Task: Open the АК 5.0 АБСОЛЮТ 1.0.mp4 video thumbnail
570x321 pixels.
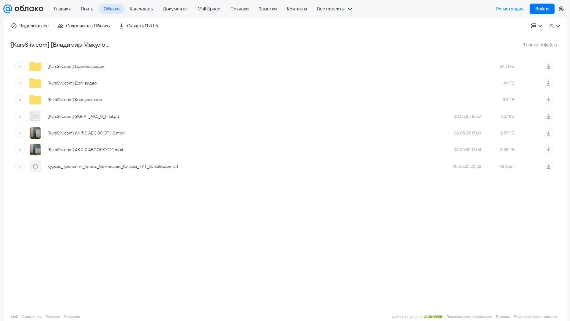Action: 35,133
